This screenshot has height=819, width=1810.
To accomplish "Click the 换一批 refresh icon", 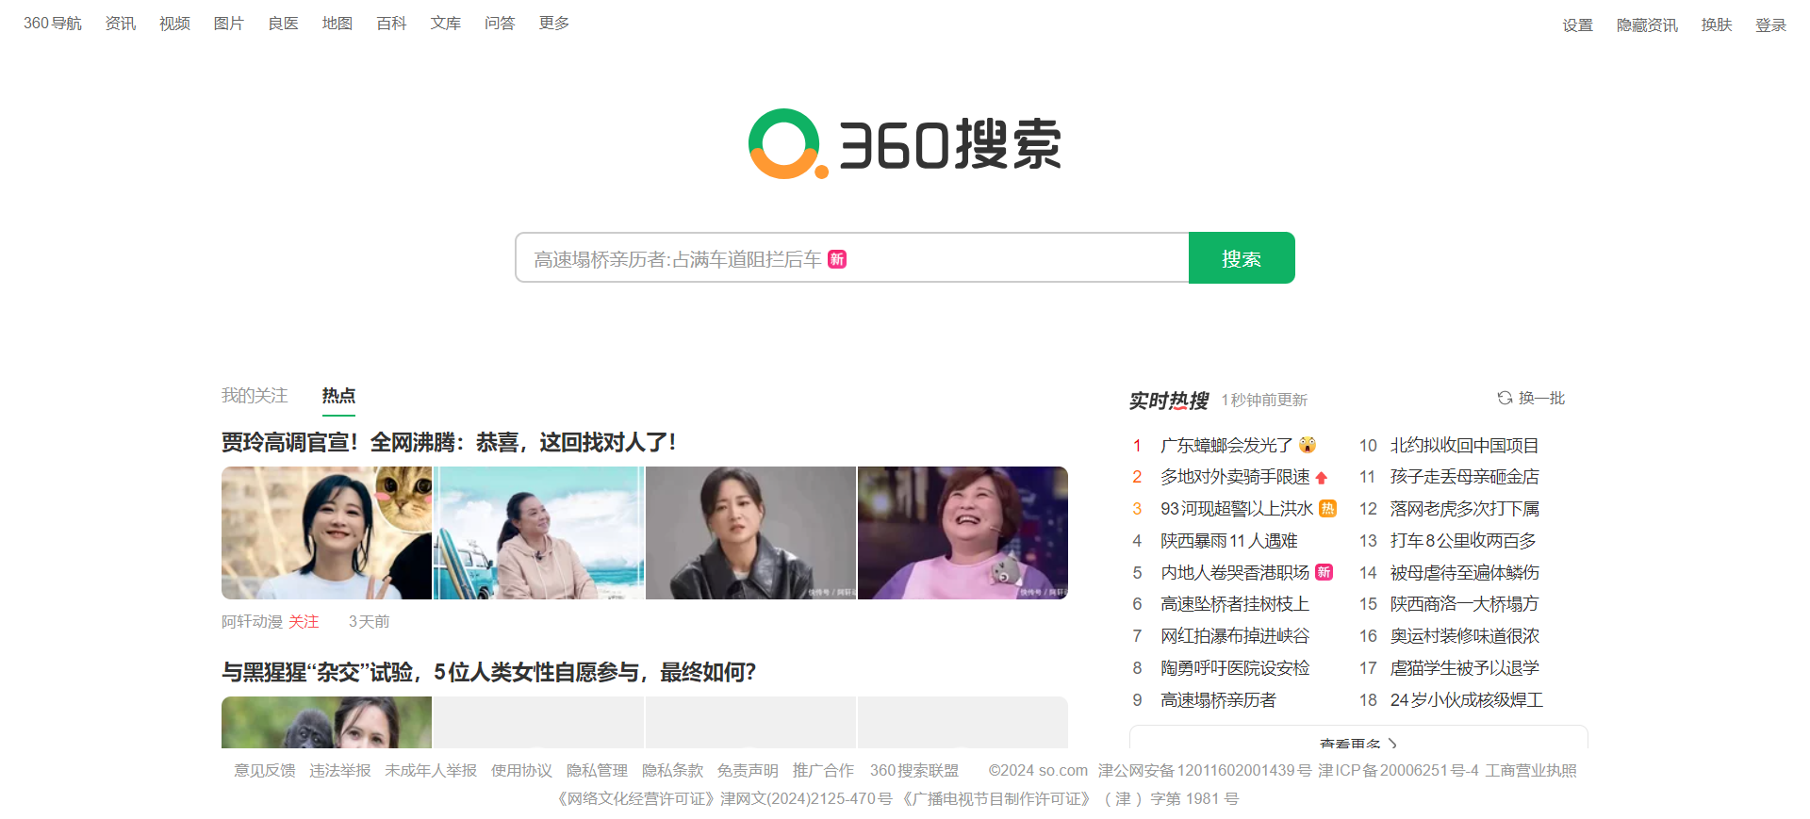I will 1505,399.
